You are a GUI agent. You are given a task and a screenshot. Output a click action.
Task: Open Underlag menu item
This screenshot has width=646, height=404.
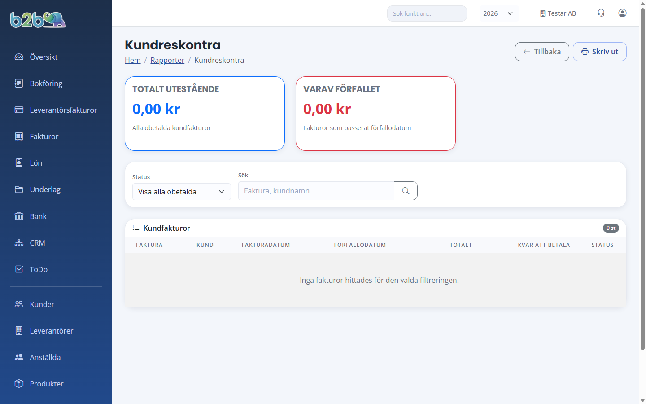tap(56, 189)
